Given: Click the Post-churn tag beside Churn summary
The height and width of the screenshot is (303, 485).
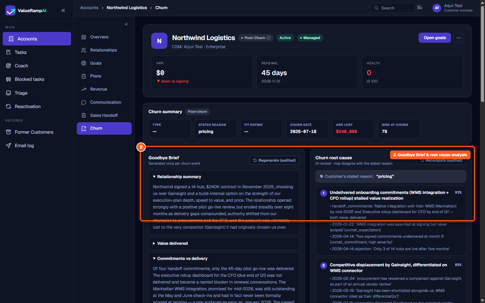Looking at the screenshot, I should click(x=197, y=112).
